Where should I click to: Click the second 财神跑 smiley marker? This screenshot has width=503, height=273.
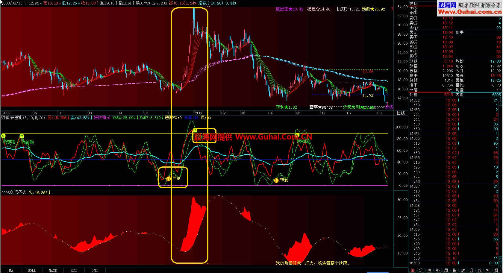click(x=22, y=136)
